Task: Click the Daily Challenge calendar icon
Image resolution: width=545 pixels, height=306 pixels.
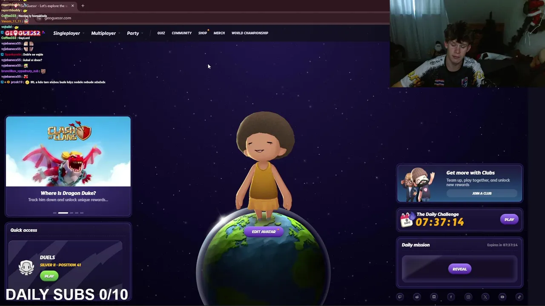Action: pos(407,219)
